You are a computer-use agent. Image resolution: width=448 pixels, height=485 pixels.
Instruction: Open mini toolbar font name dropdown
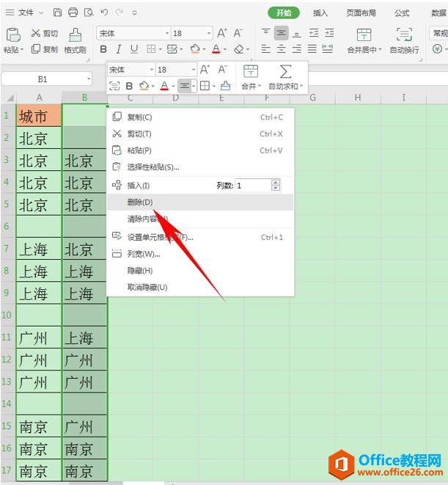[x=152, y=70]
